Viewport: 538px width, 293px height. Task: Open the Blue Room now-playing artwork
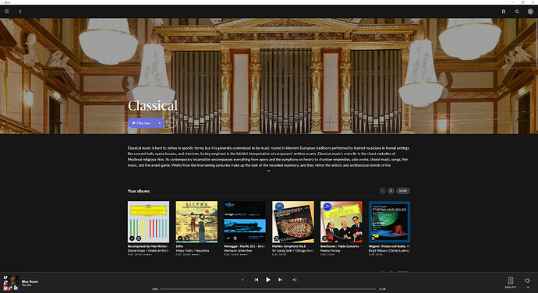click(x=11, y=283)
